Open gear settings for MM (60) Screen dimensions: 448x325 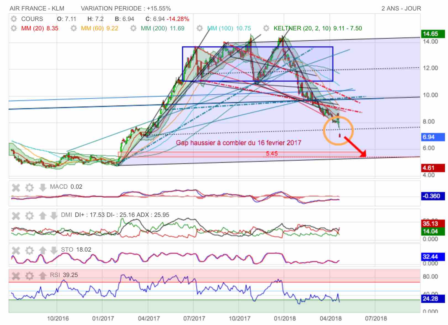click(73, 28)
